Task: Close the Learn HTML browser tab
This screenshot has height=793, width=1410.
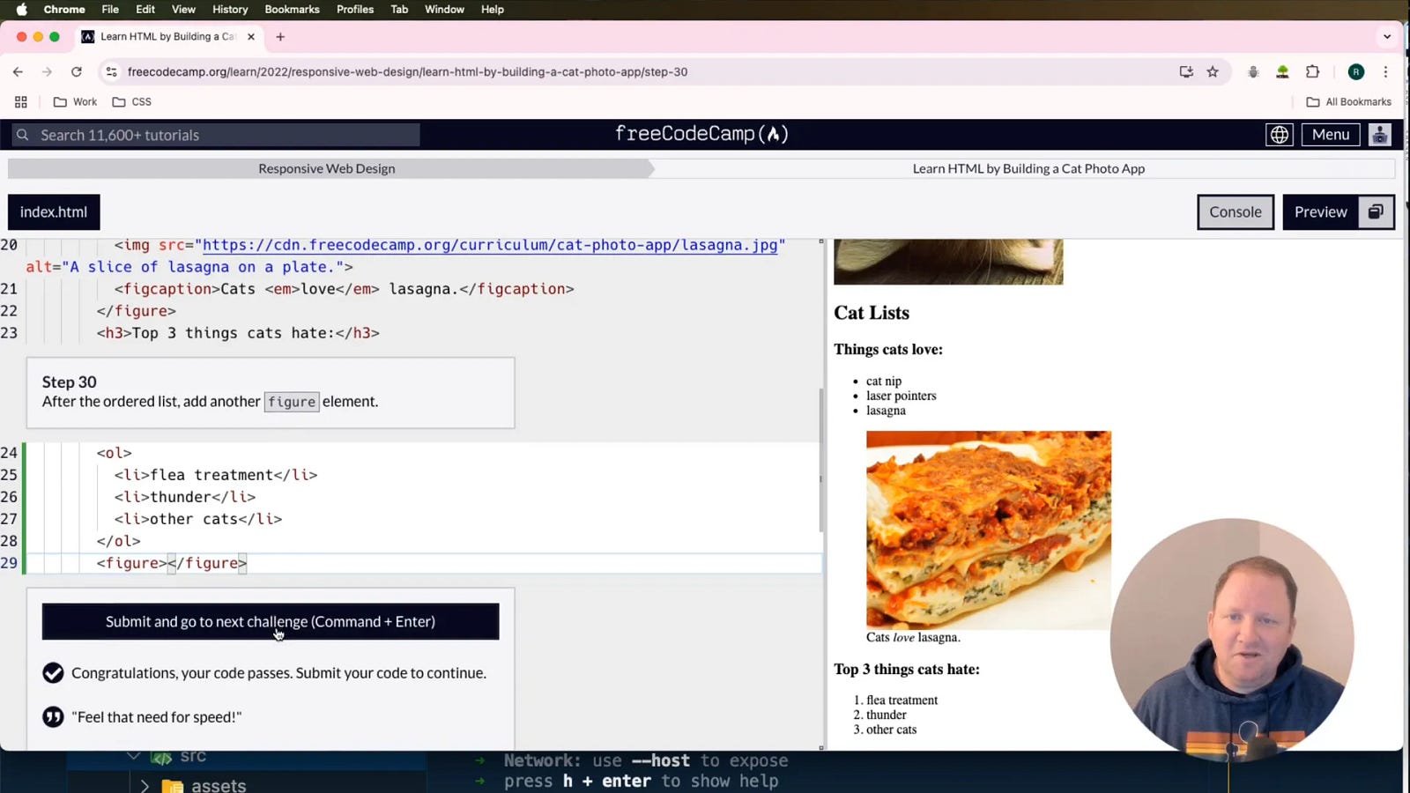Action: pos(251,37)
